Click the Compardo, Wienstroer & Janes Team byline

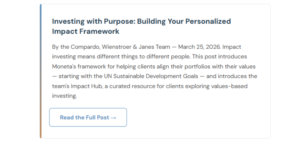click(120, 47)
